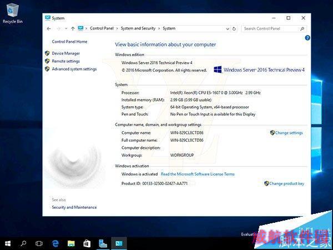
Task: Click the processor value Intel(R) Xeon(R) text
Action: [x=215, y=93]
